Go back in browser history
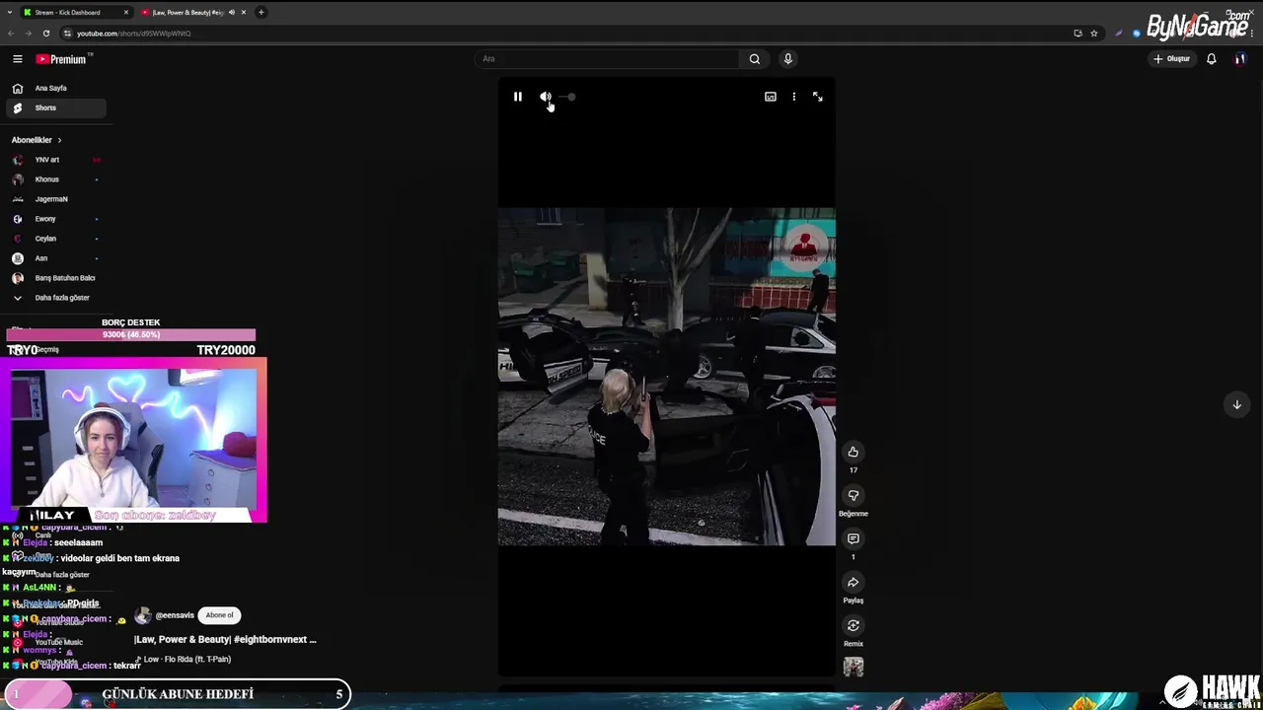The width and height of the screenshot is (1263, 710). pos(11,34)
